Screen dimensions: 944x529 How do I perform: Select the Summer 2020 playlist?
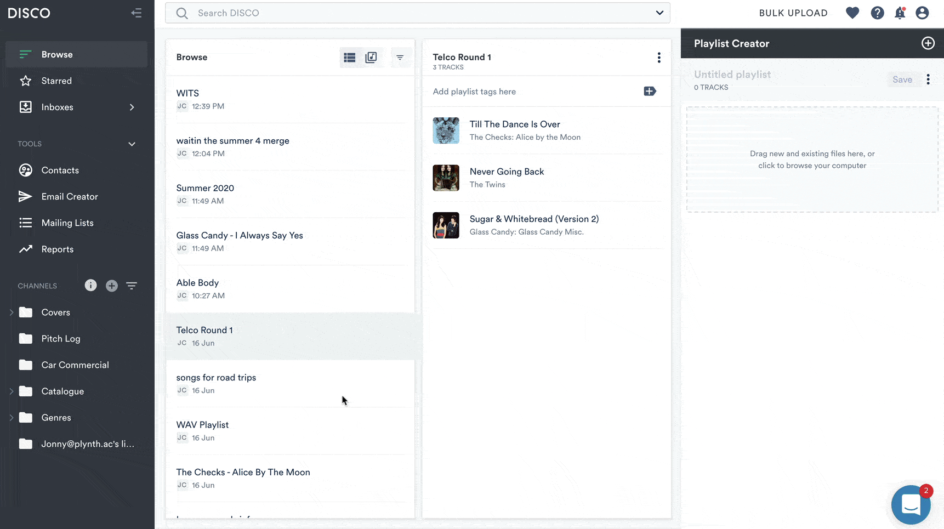coord(291,194)
